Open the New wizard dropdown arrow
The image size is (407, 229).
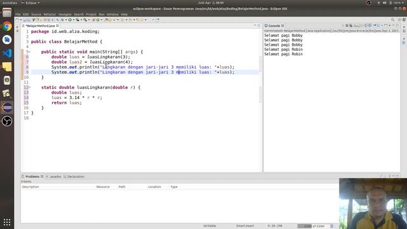[21, 20]
